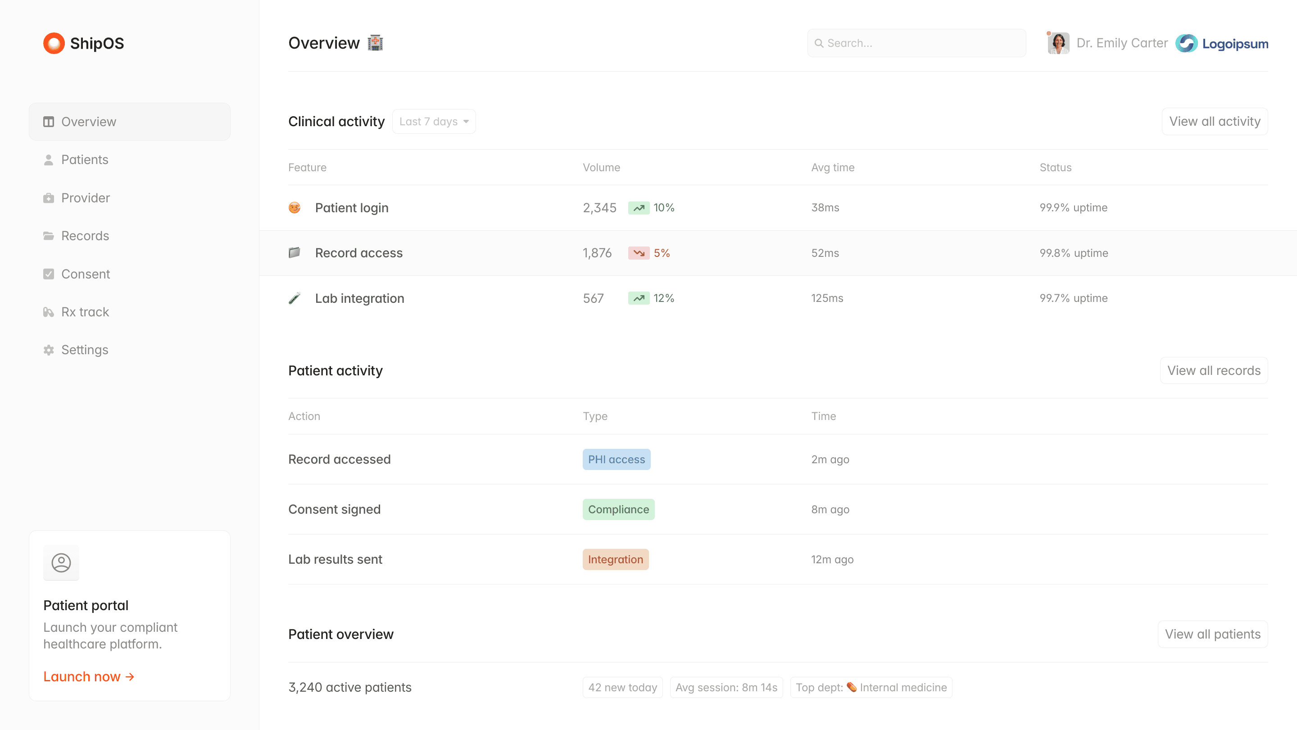This screenshot has height=730, width=1297.
Task: Click the Launch now link
Action: [x=89, y=676]
